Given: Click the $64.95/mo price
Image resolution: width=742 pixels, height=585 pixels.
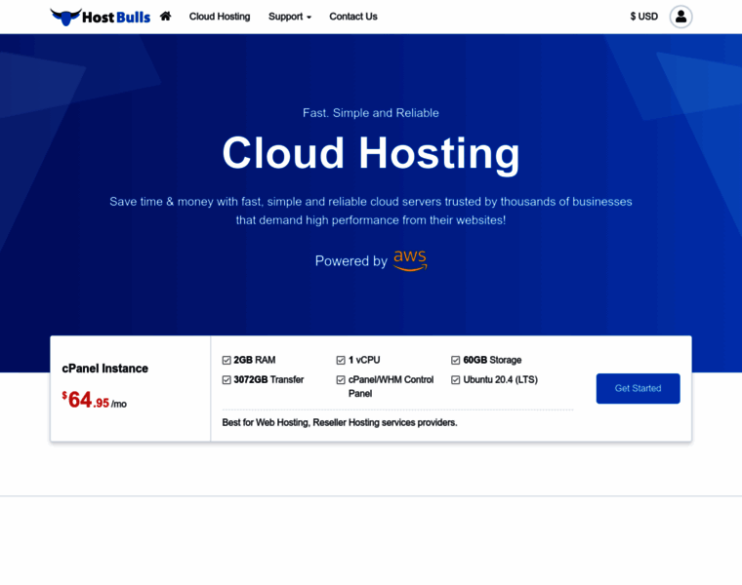Looking at the screenshot, I should (95, 400).
